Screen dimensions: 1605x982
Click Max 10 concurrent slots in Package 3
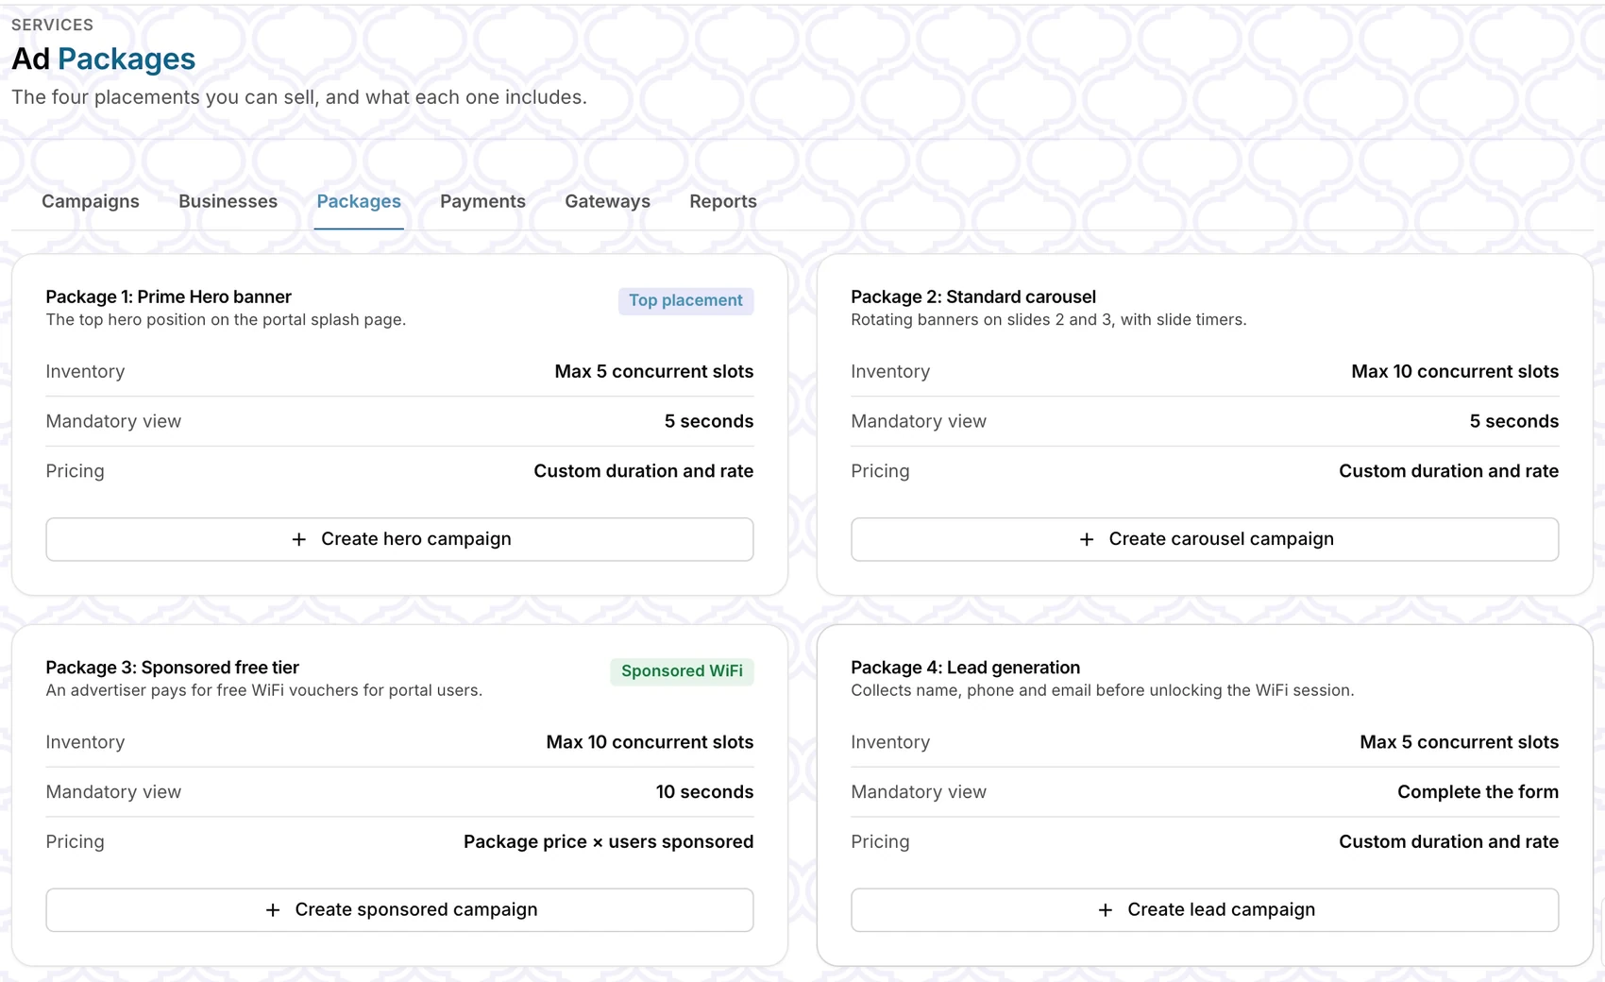pos(650,742)
